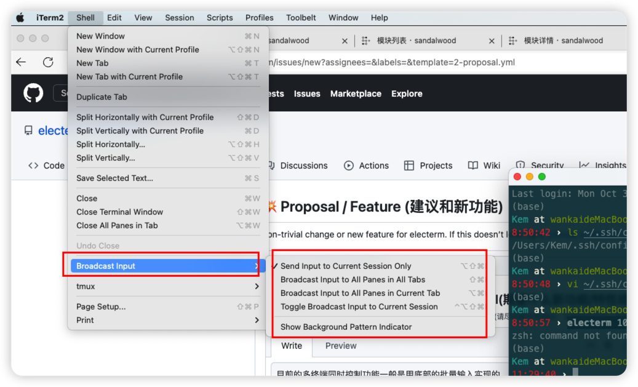Click the Projects board icon

(x=409, y=166)
